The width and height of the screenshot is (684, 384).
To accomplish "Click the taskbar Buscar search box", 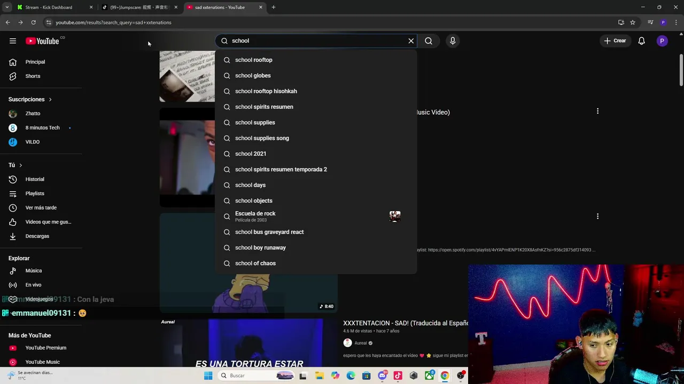I will pyautogui.click(x=256, y=375).
